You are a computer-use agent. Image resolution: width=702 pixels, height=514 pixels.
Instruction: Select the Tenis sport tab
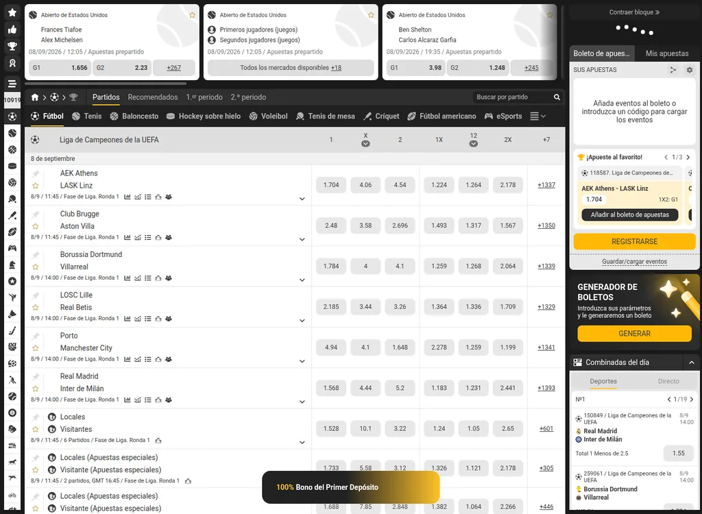pyautogui.click(x=87, y=117)
